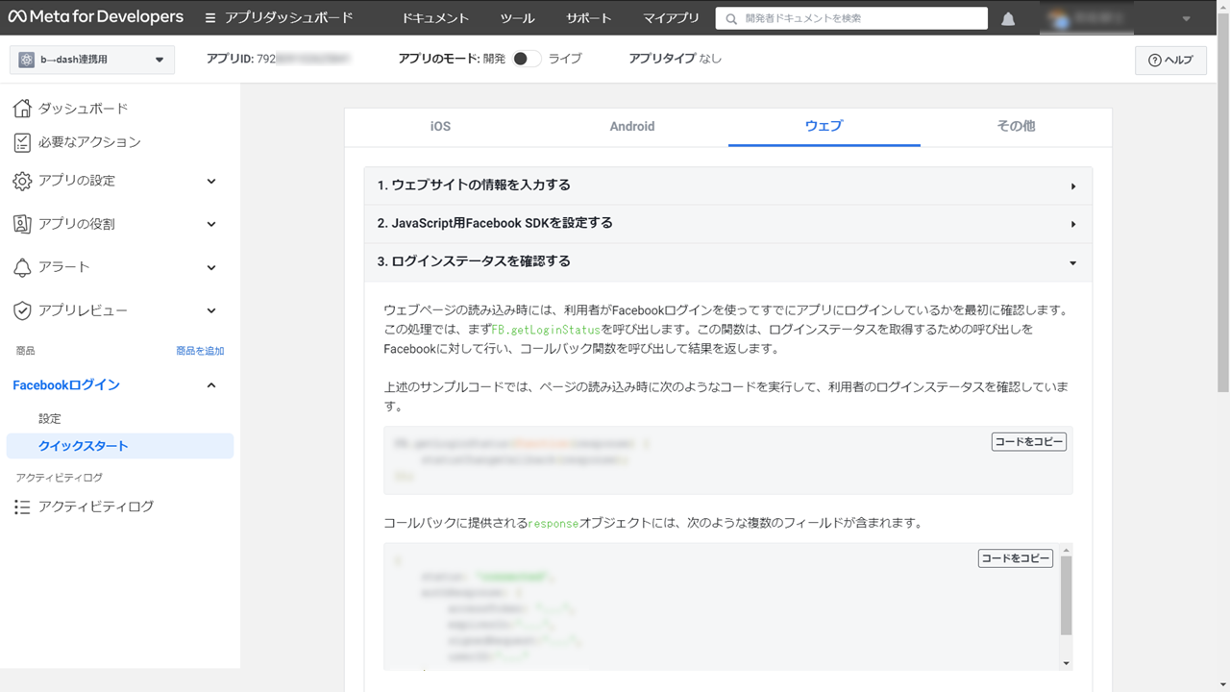The image size is (1230, 692).
Task: Click the ヘルプ button
Action: [1170, 60]
